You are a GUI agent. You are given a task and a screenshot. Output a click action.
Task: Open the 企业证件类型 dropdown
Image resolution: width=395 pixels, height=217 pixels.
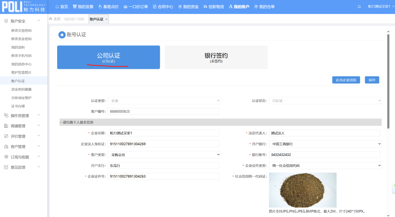325,165
